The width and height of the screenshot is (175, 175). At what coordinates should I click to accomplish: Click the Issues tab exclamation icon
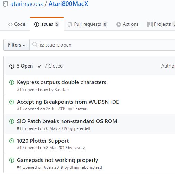(37, 24)
